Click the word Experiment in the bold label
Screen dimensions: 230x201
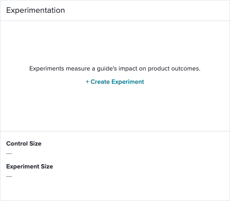click(23, 167)
